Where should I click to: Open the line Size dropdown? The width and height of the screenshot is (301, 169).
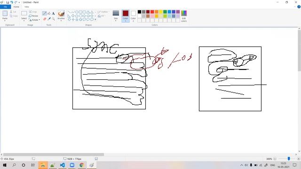pyautogui.click(x=116, y=16)
